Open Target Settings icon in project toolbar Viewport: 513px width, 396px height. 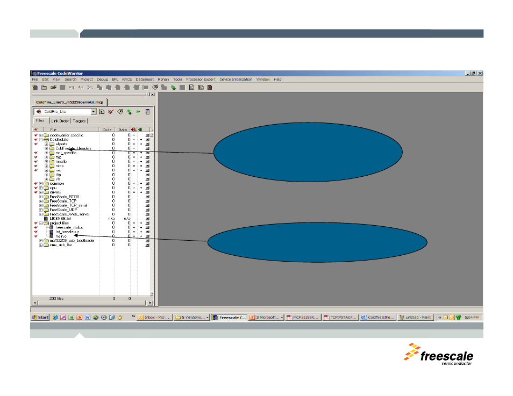pyautogui.click(x=102, y=112)
